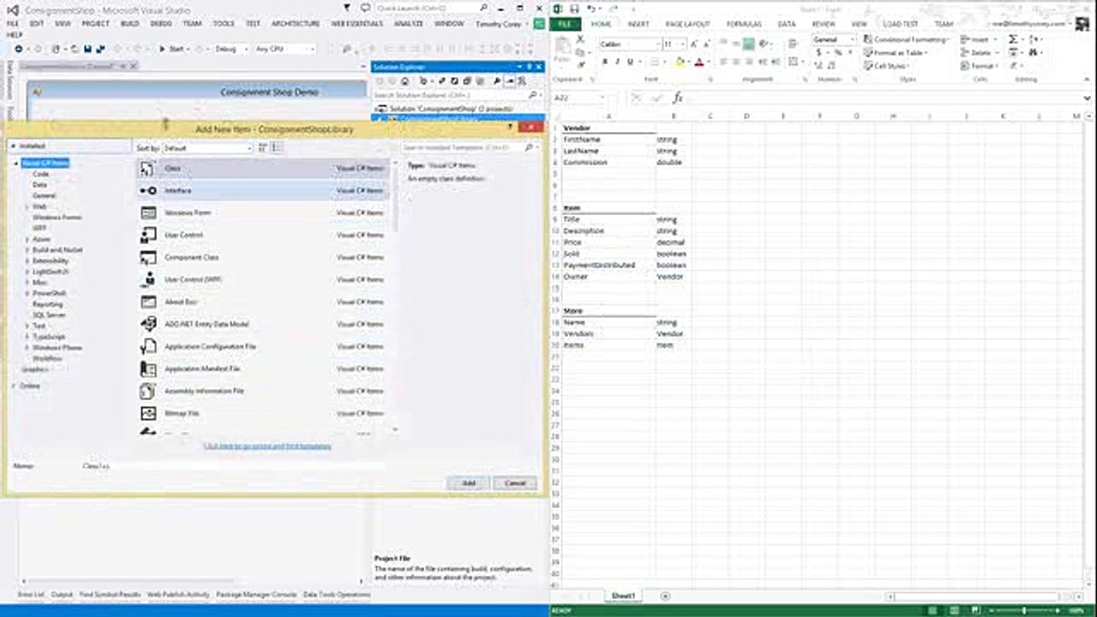The image size is (1097, 617).
Task: Toggle Underline formatting in Excel ribbon
Action: 630,62
